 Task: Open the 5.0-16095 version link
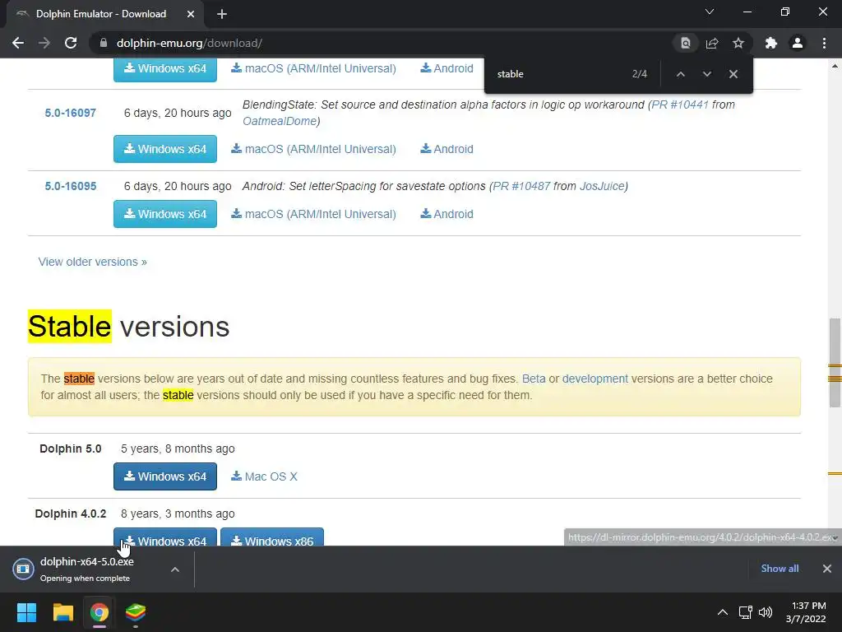point(71,186)
